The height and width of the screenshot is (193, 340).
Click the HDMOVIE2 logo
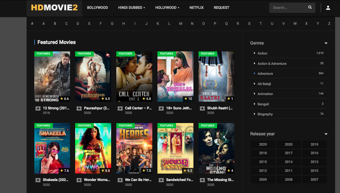(54, 8)
